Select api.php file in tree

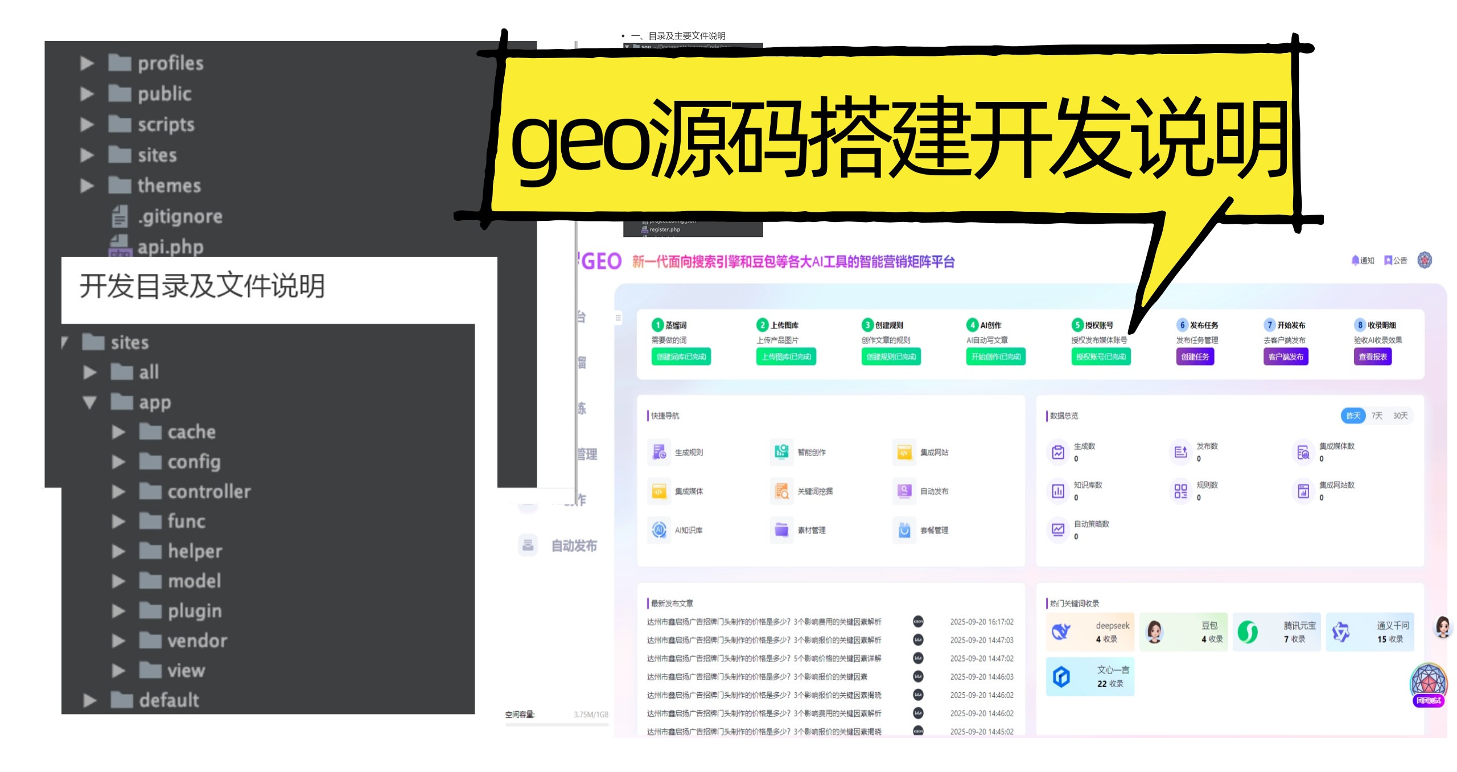click(x=170, y=247)
